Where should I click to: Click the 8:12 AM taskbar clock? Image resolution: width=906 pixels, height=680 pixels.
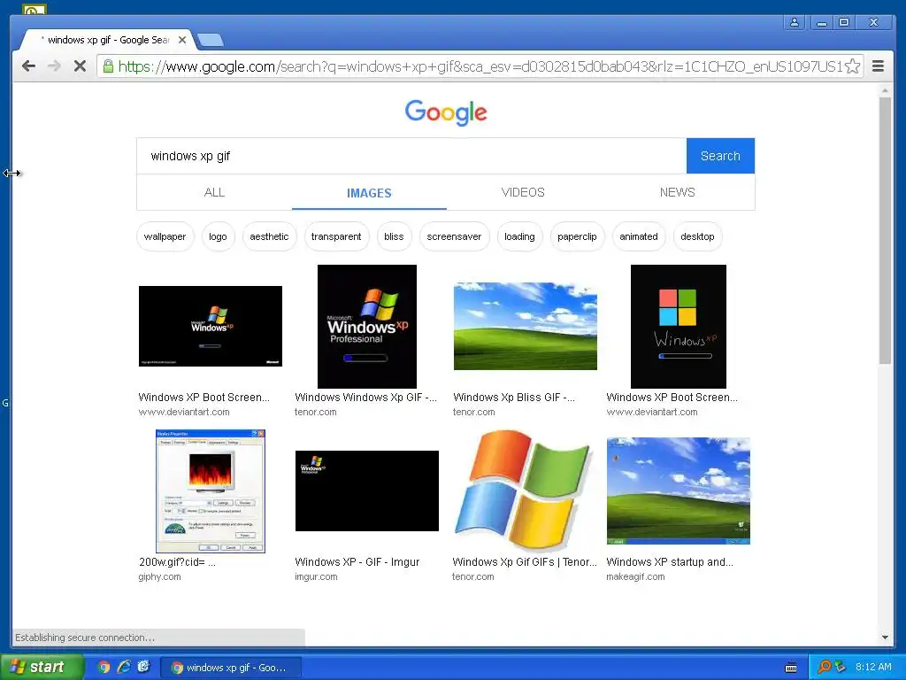[873, 667]
